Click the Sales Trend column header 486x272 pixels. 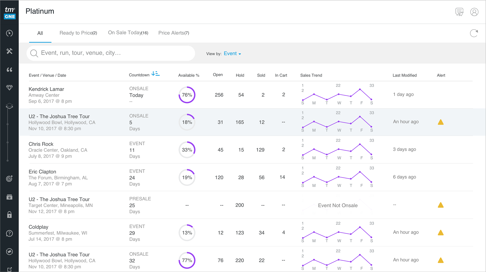click(311, 75)
